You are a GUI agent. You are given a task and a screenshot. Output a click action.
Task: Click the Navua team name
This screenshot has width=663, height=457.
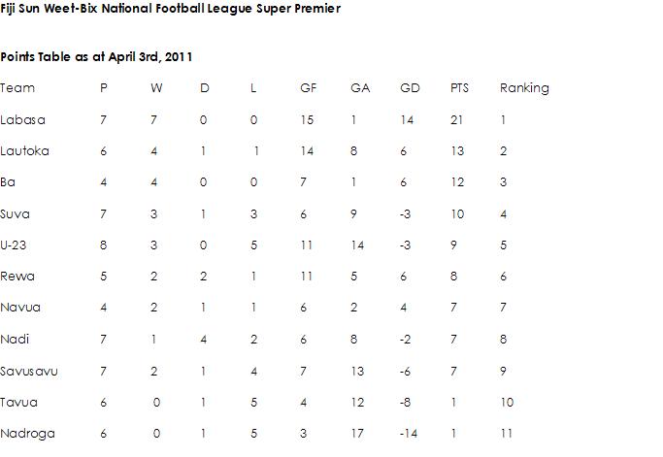point(20,308)
